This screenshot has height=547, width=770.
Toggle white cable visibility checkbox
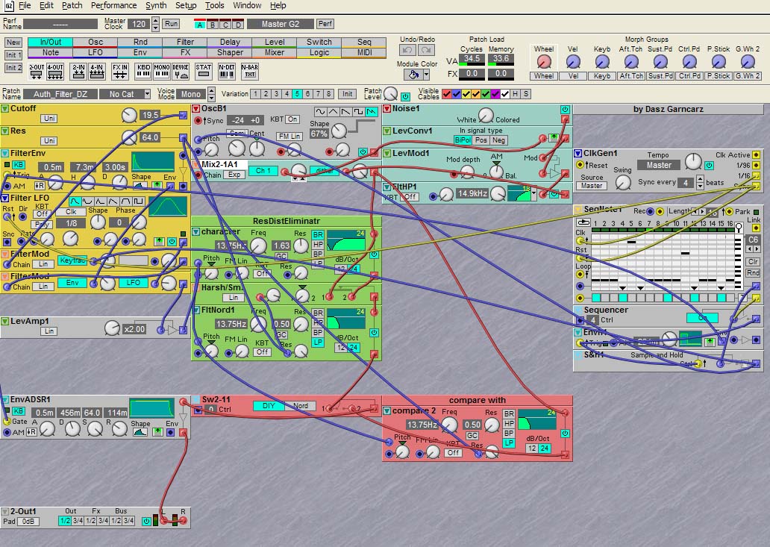pyautogui.click(x=505, y=94)
